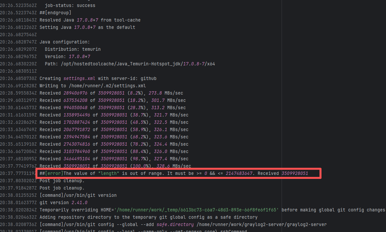The image size is (386, 232).
Task: Select the Received line showing 8.2% progress
Action: tap(111, 93)
